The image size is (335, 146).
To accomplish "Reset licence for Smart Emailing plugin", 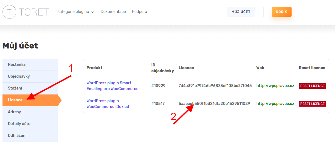I will [x=312, y=86].
